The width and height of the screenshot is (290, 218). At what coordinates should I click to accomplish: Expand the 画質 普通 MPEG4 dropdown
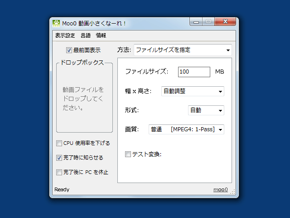click(x=186, y=129)
